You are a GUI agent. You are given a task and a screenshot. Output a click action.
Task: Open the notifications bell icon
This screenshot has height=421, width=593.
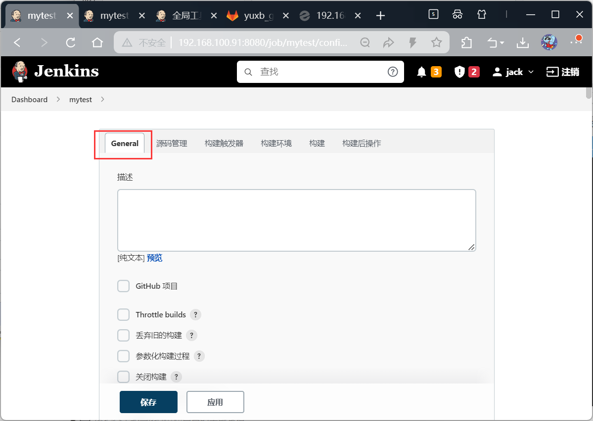click(421, 72)
